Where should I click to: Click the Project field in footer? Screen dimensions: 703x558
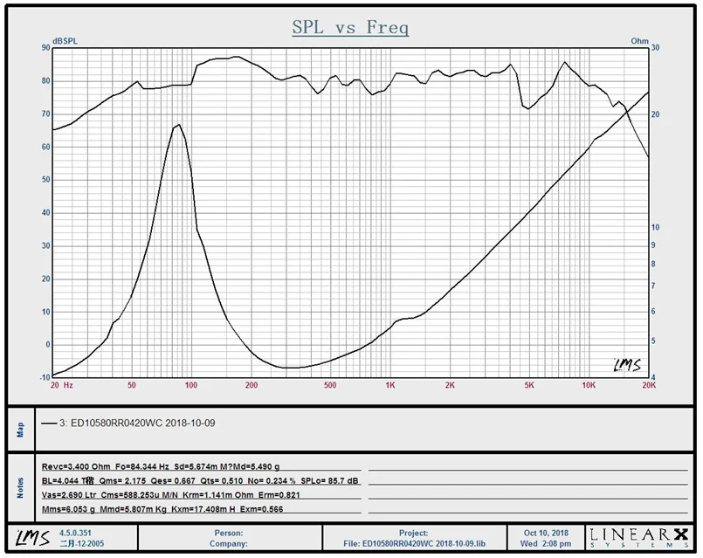[x=413, y=532]
